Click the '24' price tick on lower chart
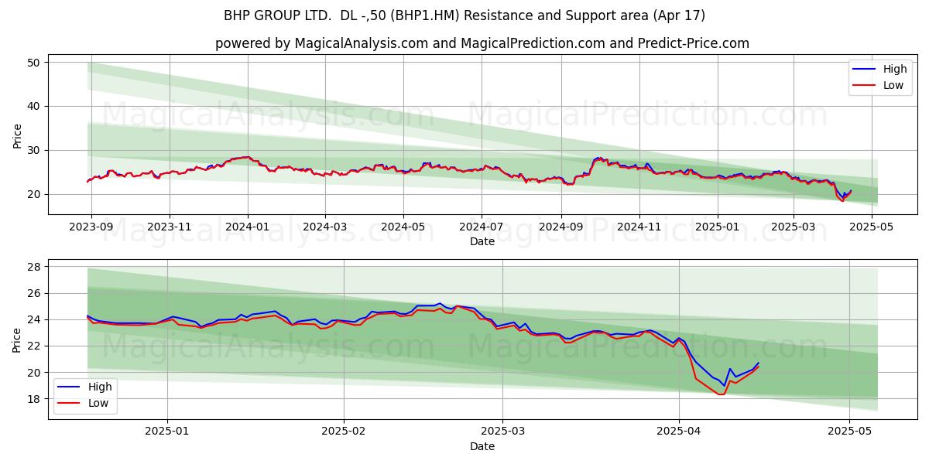The width and height of the screenshot is (929, 464). 35,319
